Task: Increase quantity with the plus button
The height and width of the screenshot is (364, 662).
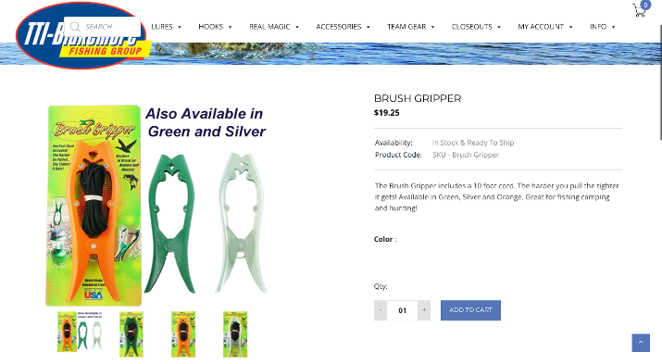Action: click(424, 310)
